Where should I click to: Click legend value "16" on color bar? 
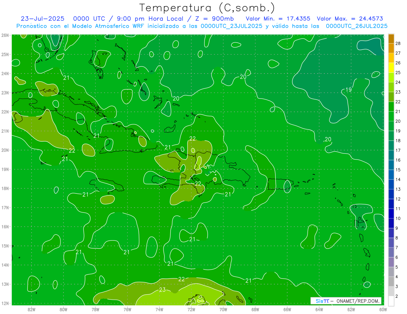coord(398,160)
